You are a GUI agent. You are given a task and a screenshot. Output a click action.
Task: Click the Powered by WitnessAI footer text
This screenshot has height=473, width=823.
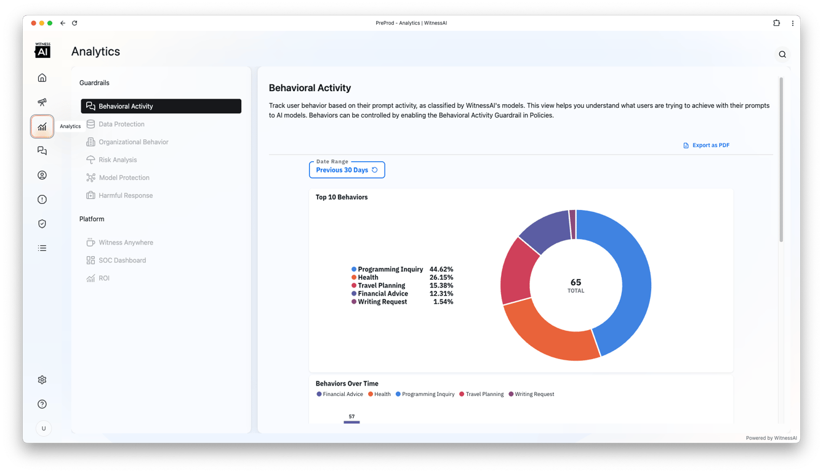click(771, 438)
